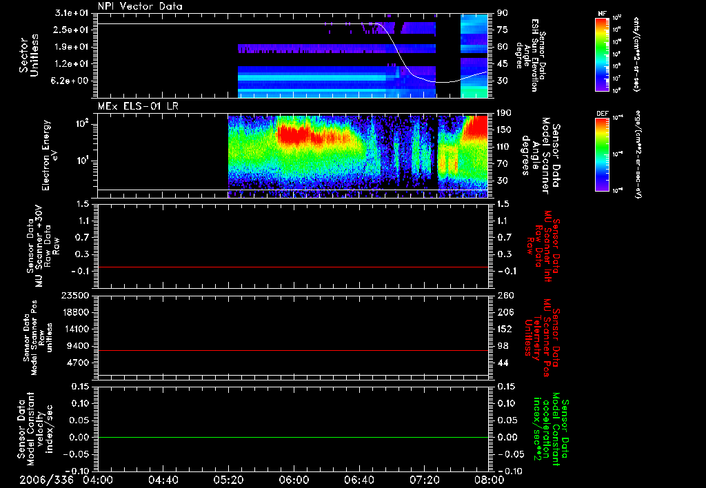The height and width of the screenshot is (488, 706).
Task: Click the '23500' scanner position tick
Action: pyautogui.click(x=74, y=295)
